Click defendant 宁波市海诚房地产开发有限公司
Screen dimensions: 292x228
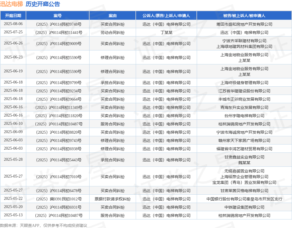point(244,132)
